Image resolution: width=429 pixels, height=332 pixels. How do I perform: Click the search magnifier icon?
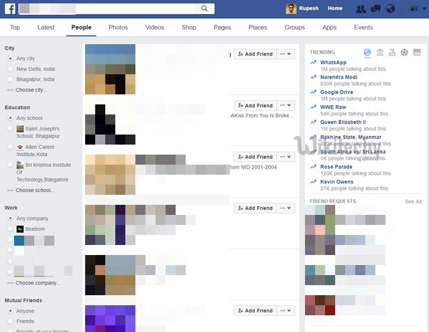pos(204,9)
